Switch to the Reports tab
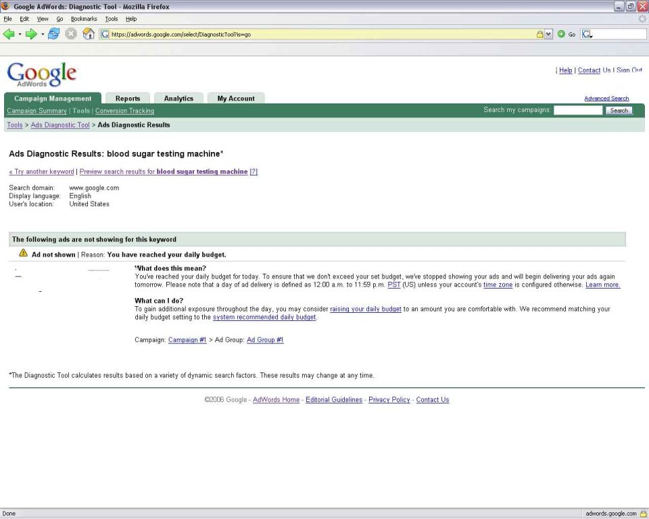 [128, 98]
